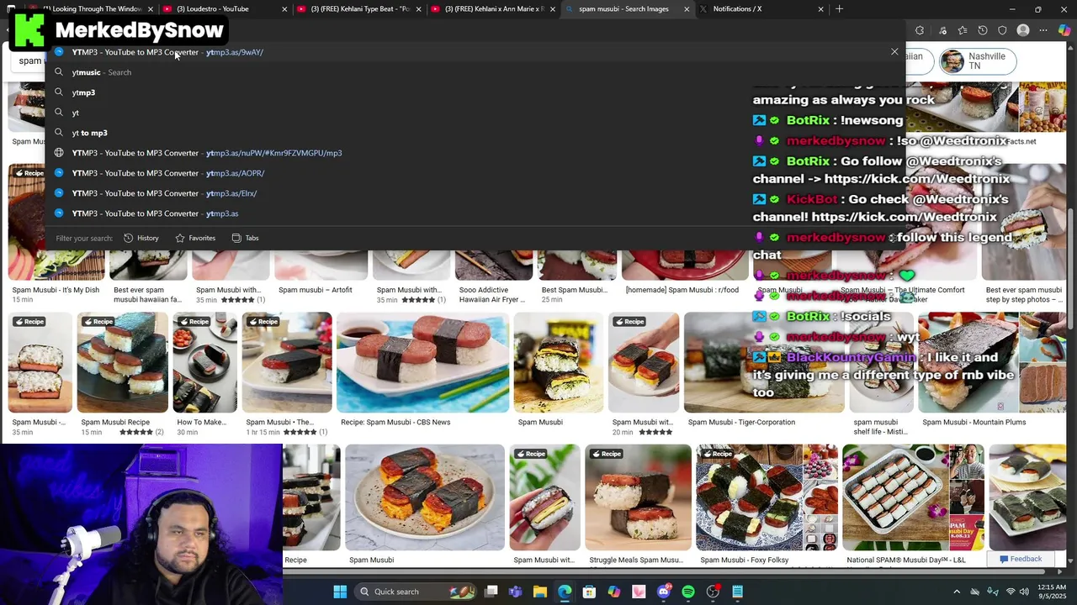Open Spotify from the taskbar
Image resolution: width=1077 pixels, height=605 pixels.
tap(688, 592)
